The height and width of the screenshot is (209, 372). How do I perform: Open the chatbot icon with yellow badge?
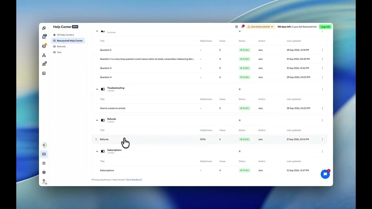click(44, 46)
